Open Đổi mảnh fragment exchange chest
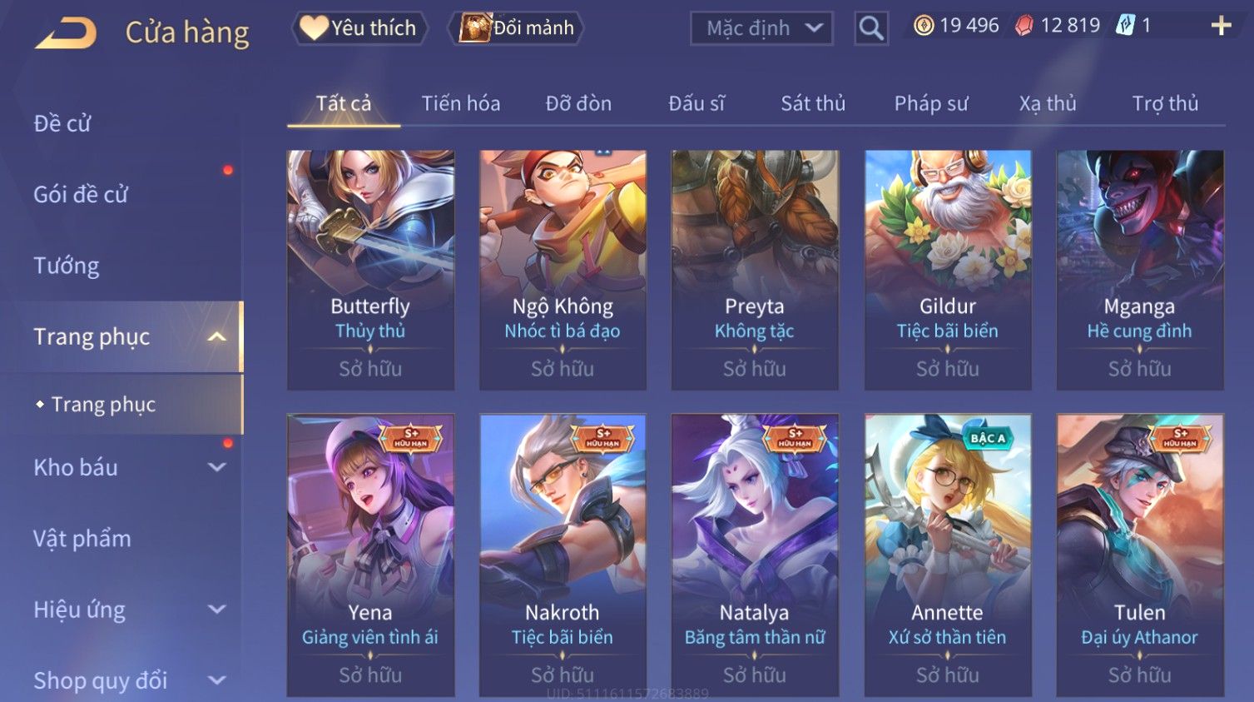The height and width of the screenshot is (702, 1254). (x=516, y=28)
